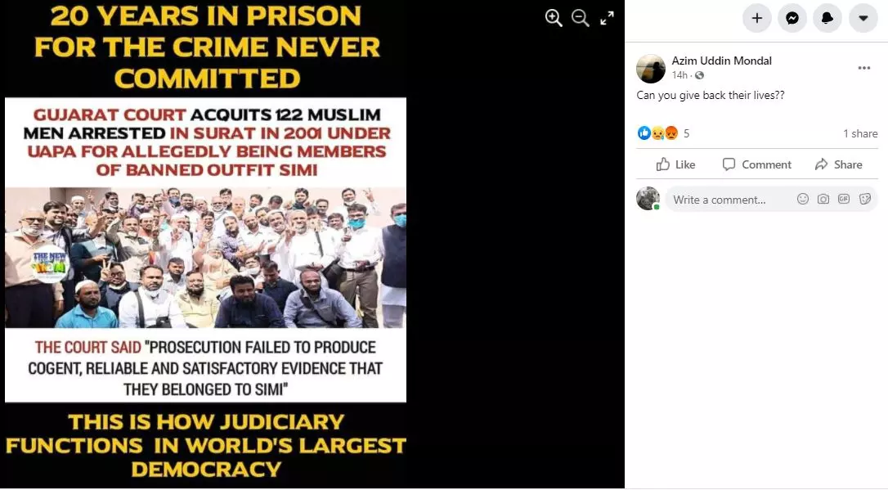Screen dimensions: 888x490
Task: Like the post
Action: [x=675, y=164]
